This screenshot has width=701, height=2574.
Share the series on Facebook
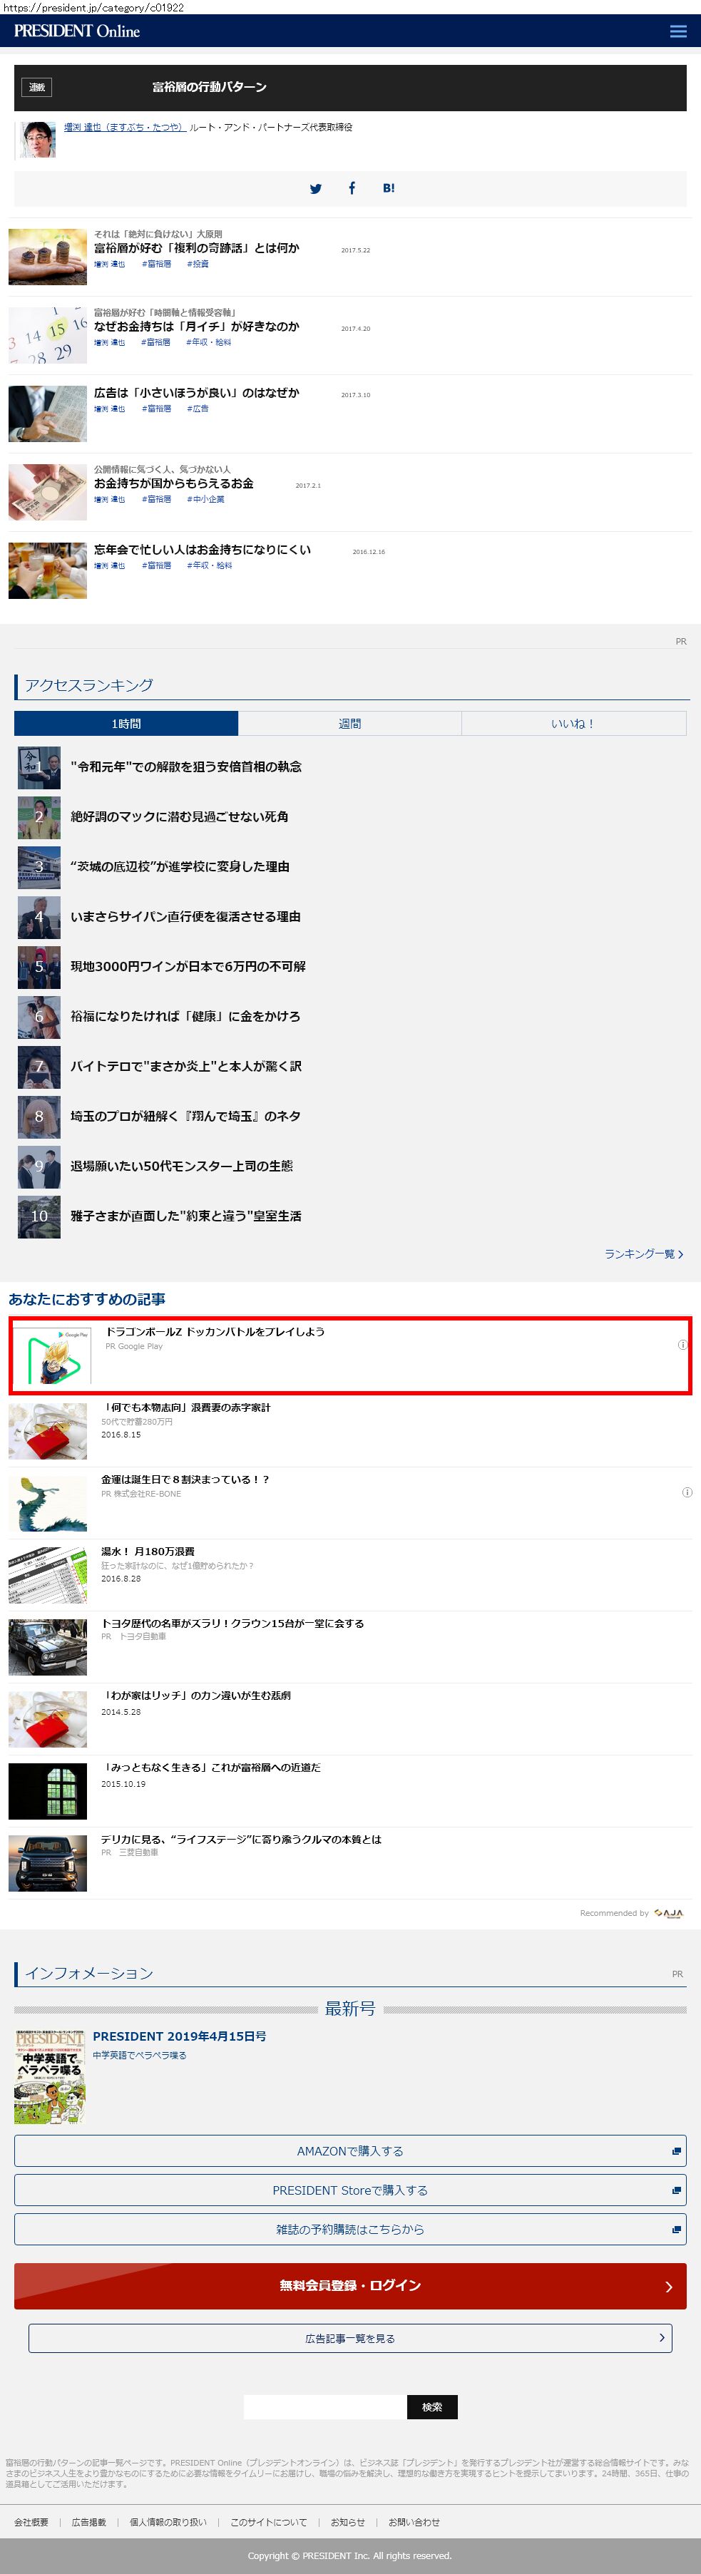click(x=352, y=188)
